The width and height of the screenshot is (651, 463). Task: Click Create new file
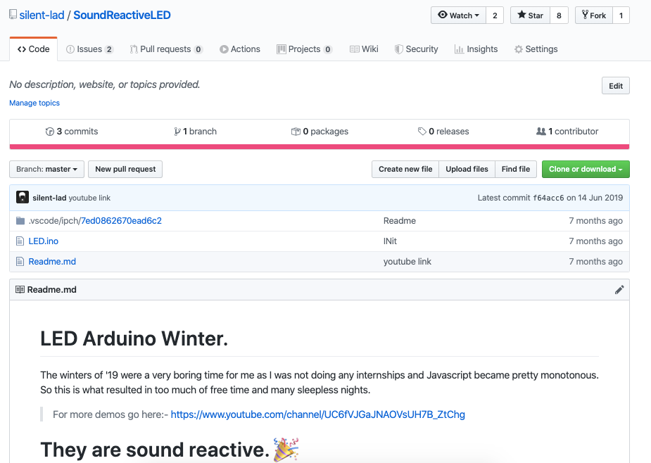(405, 169)
